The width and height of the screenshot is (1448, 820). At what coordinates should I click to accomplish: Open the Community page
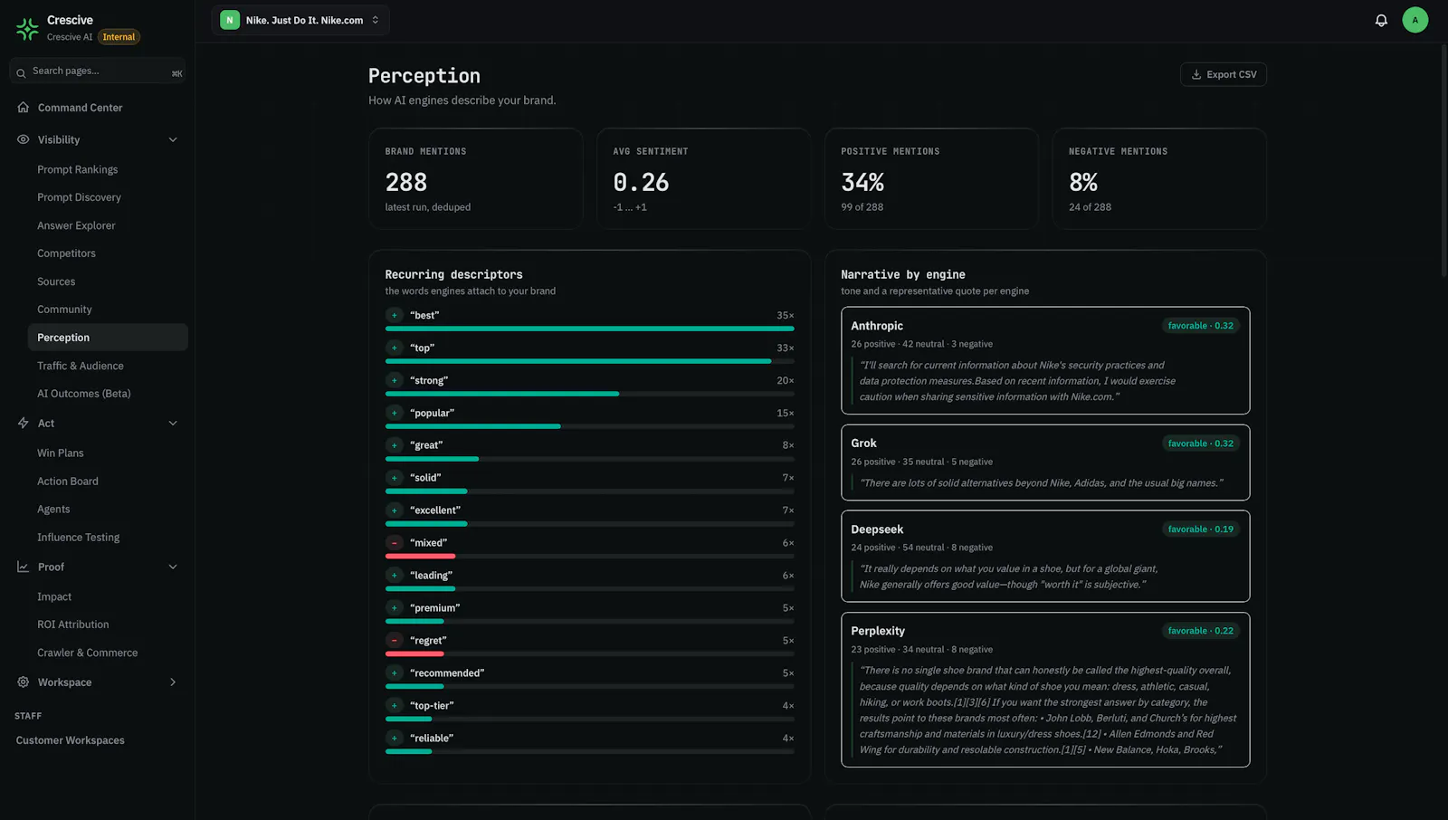pyautogui.click(x=64, y=310)
